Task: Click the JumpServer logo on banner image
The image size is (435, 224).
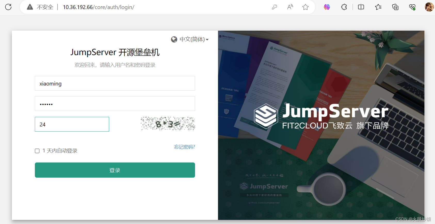Action: (321, 116)
